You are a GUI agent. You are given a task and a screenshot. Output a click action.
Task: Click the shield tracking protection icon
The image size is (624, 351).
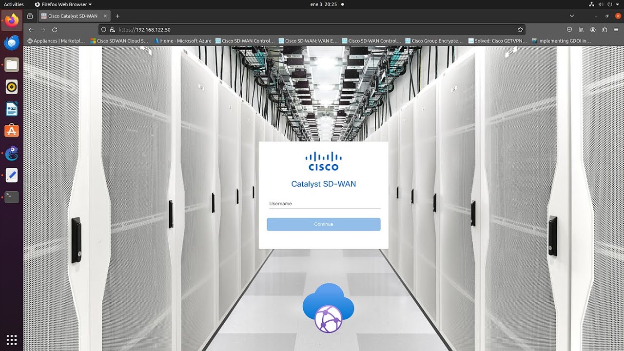tap(104, 30)
